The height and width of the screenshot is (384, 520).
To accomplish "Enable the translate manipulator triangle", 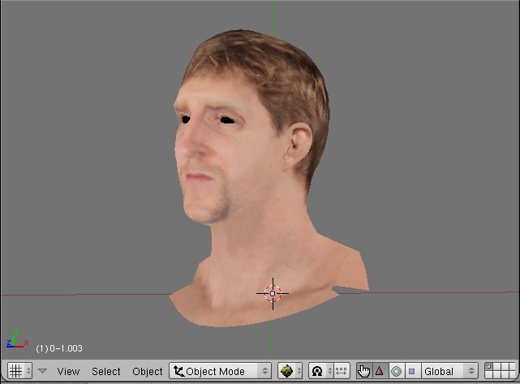I will (379, 371).
